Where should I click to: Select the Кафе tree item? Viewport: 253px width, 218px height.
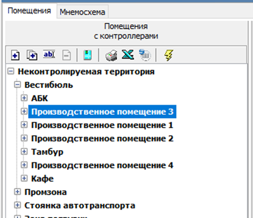click(x=42, y=179)
